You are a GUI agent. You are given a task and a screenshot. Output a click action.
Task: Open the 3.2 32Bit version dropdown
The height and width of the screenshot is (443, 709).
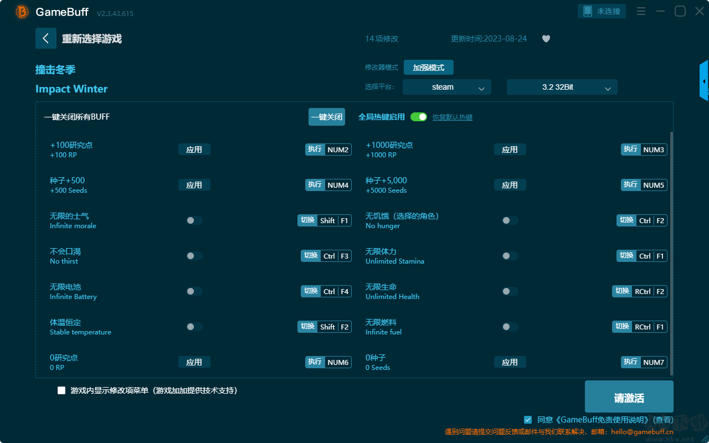pos(562,87)
